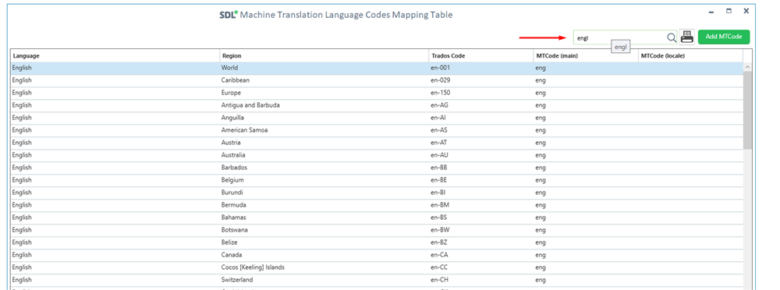Image resolution: width=780 pixels, height=290 pixels.
Task: Click the Antigua and Barbuda row
Action: click(x=377, y=105)
